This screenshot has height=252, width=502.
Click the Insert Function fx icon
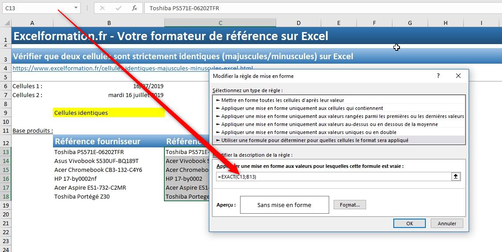135,8
